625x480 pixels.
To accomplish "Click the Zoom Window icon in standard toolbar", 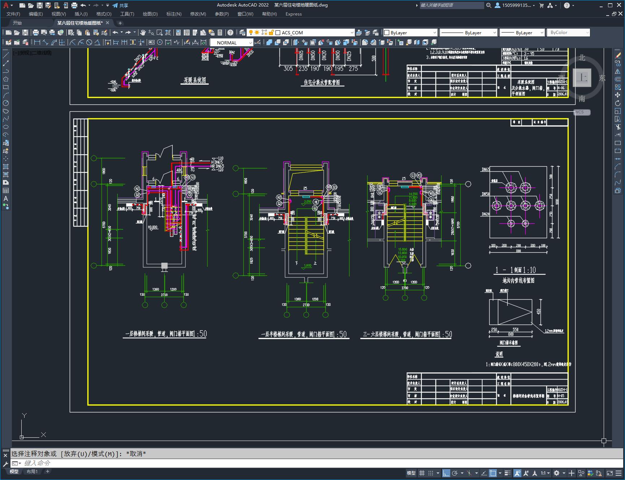I will coord(159,33).
